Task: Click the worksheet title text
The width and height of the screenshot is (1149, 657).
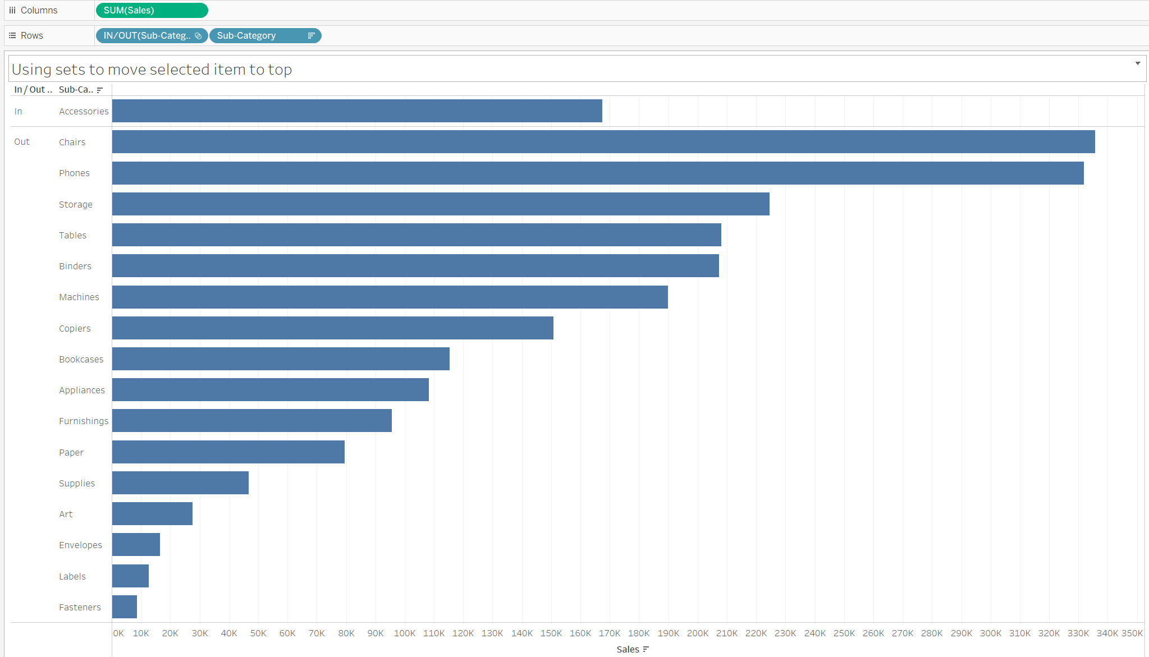Action: 152,70
